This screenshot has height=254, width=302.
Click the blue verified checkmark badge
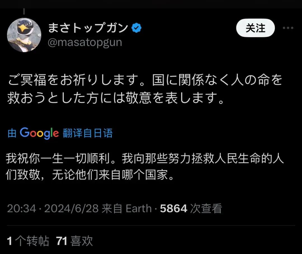click(x=136, y=28)
